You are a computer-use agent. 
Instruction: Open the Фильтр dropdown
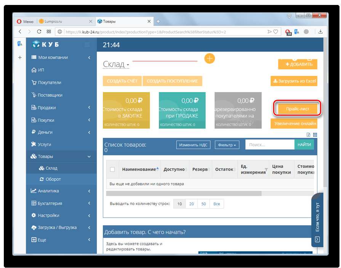pyautogui.click(x=227, y=145)
